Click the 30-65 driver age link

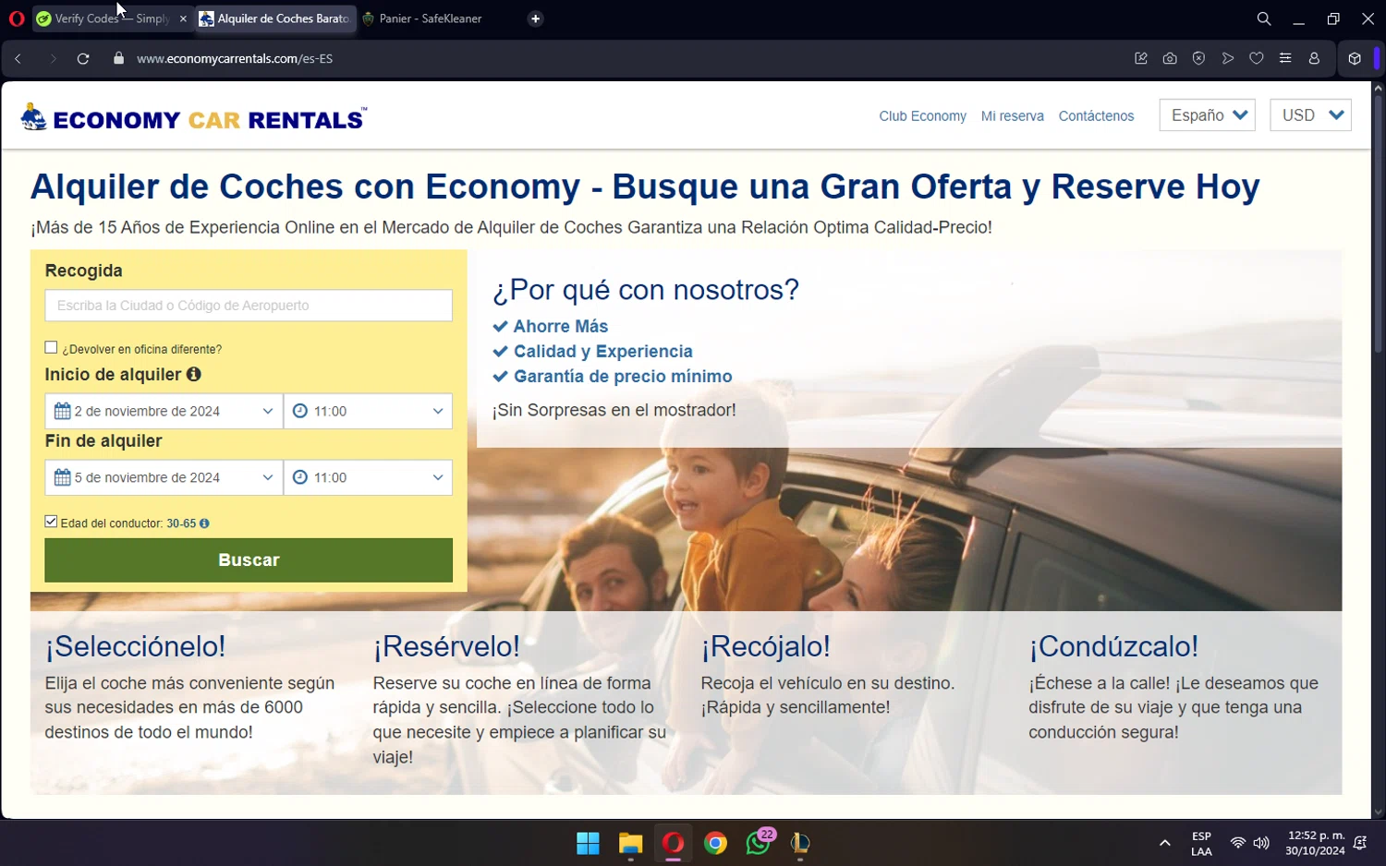(181, 523)
